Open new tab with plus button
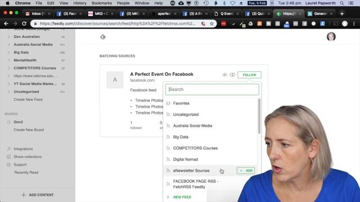Viewport: 360px width, 202px height. [x=342, y=13]
